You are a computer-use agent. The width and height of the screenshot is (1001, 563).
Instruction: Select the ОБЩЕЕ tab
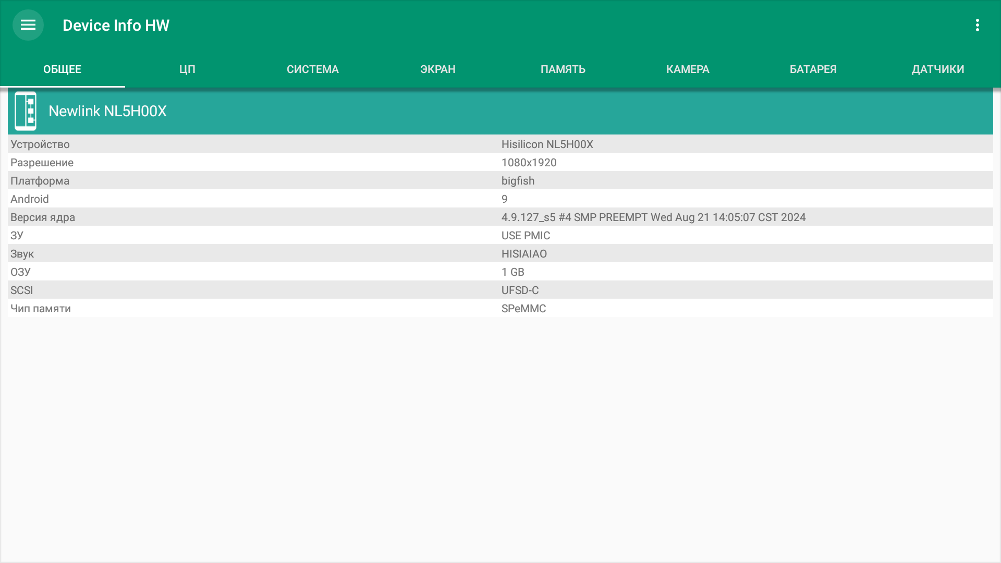[62, 69]
